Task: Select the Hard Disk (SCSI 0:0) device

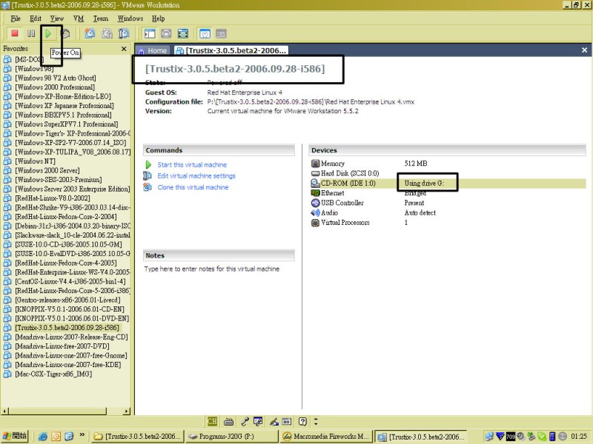Action: [448, 173]
